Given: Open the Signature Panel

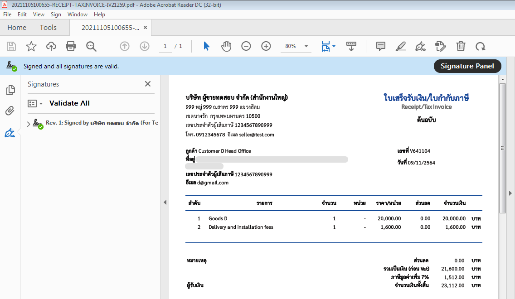Looking at the screenshot, I should pyautogui.click(x=467, y=66).
